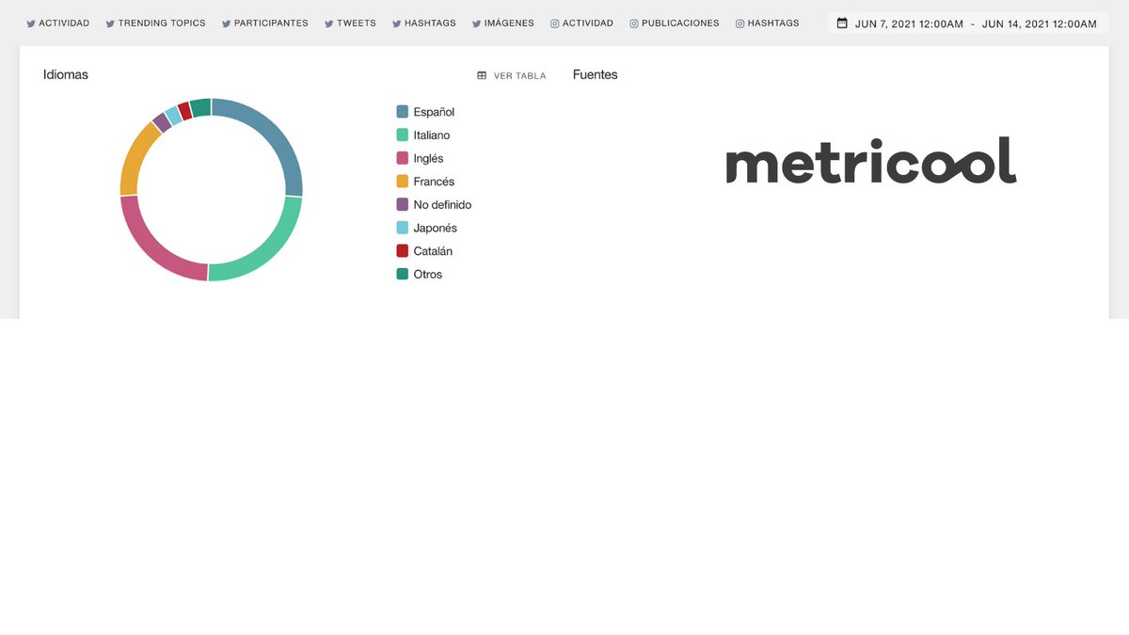This screenshot has height=635, width=1129.
Task: Click the Fuentes heading
Action: (x=596, y=74)
